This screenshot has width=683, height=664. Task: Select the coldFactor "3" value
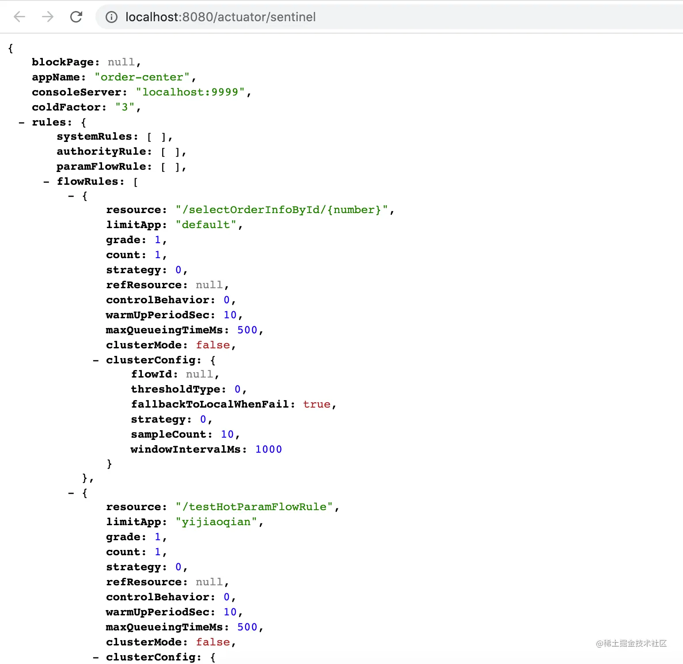click(x=125, y=107)
